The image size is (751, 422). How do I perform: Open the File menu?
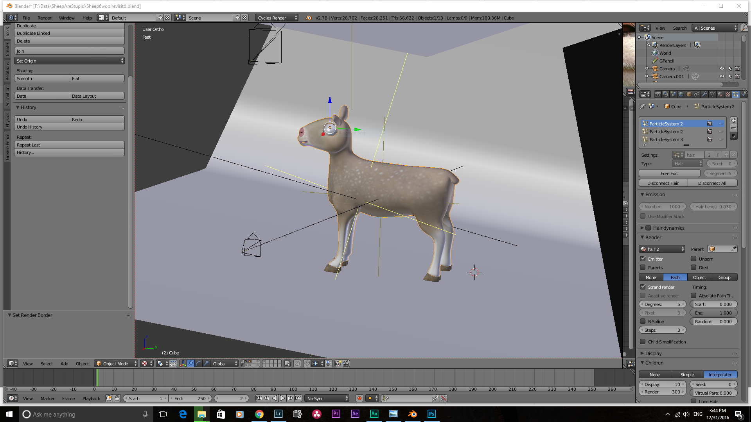pos(26,18)
